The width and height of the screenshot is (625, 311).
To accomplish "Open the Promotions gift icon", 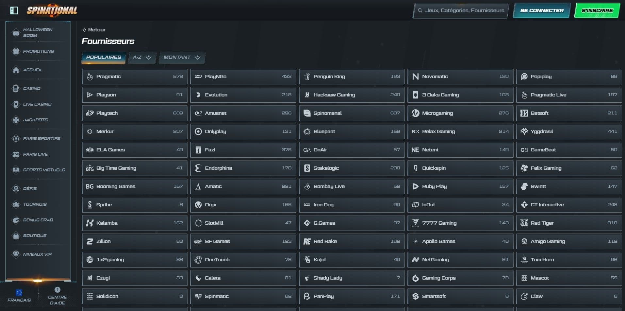I will pyautogui.click(x=16, y=51).
